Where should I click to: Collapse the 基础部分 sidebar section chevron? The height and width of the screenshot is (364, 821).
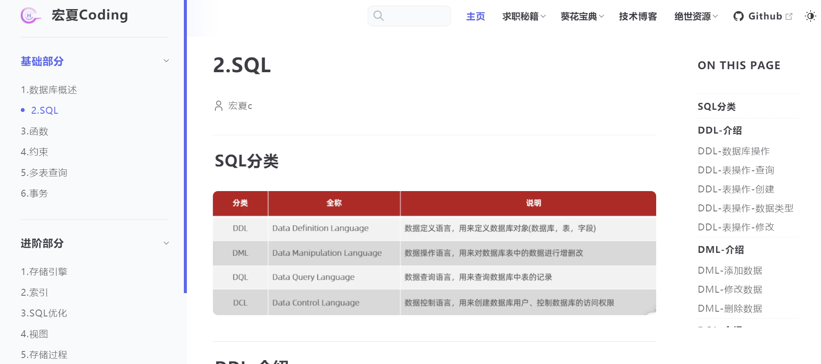[x=166, y=61]
